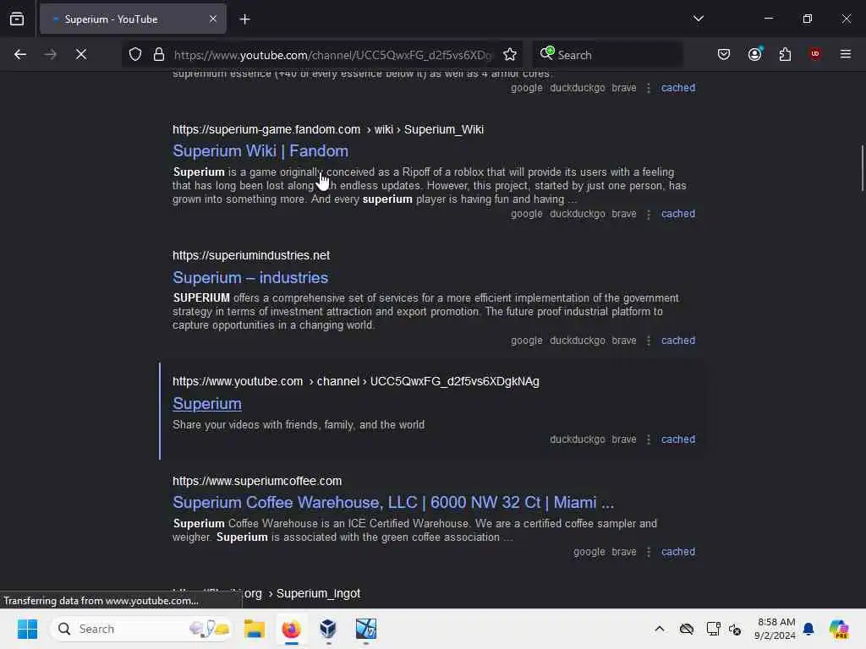
Task: Open the Firefox View icon
Action: [17, 19]
